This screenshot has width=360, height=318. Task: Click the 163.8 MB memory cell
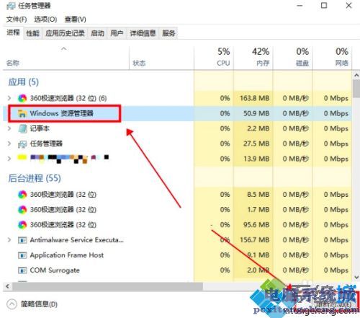click(253, 98)
